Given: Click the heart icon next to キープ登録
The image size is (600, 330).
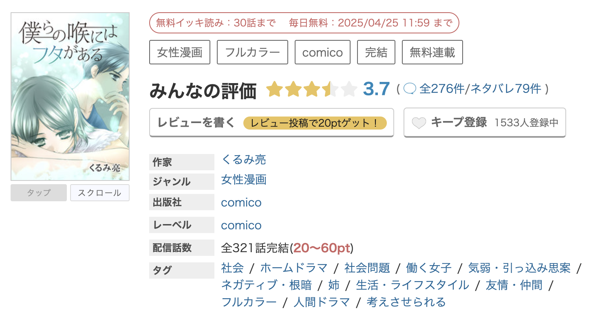Looking at the screenshot, I should click(x=419, y=122).
